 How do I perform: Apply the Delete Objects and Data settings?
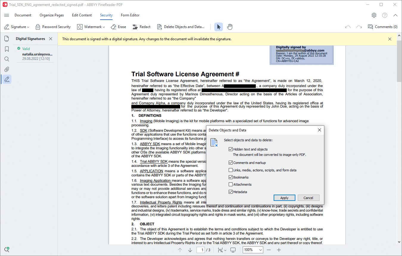click(x=284, y=198)
